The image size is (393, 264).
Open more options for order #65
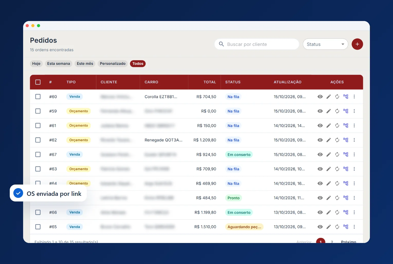pyautogui.click(x=354, y=227)
